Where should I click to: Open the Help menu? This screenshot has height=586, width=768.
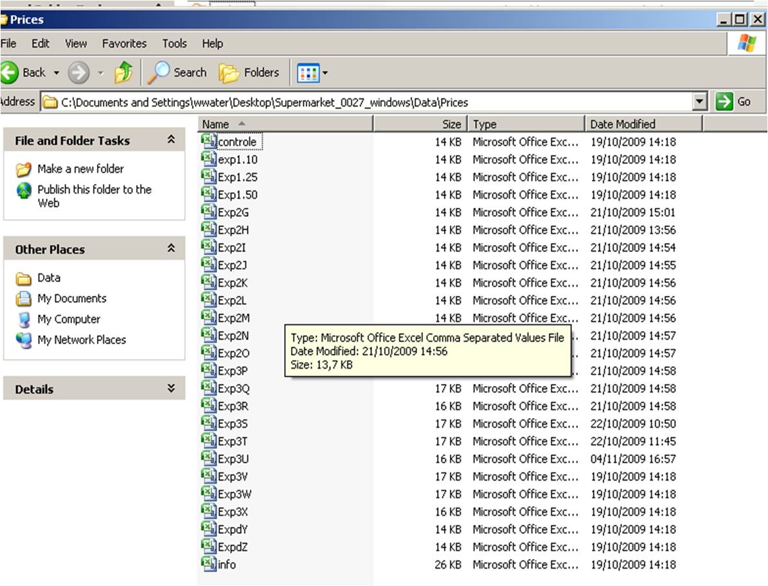pyautogui.click(x=213, y=44)
